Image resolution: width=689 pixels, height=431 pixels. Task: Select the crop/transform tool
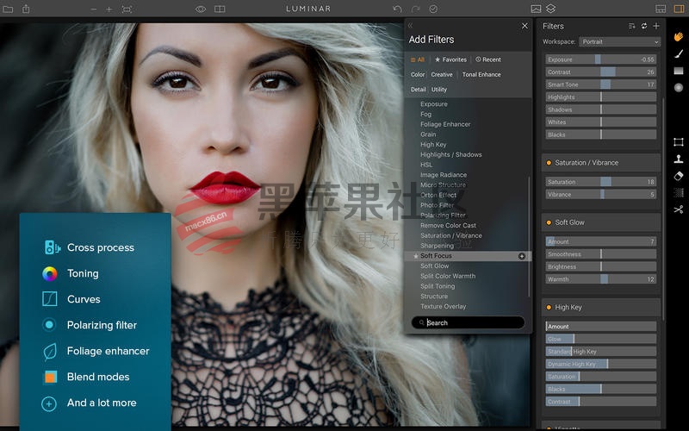679,141
